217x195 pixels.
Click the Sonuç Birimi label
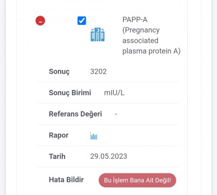70,93
